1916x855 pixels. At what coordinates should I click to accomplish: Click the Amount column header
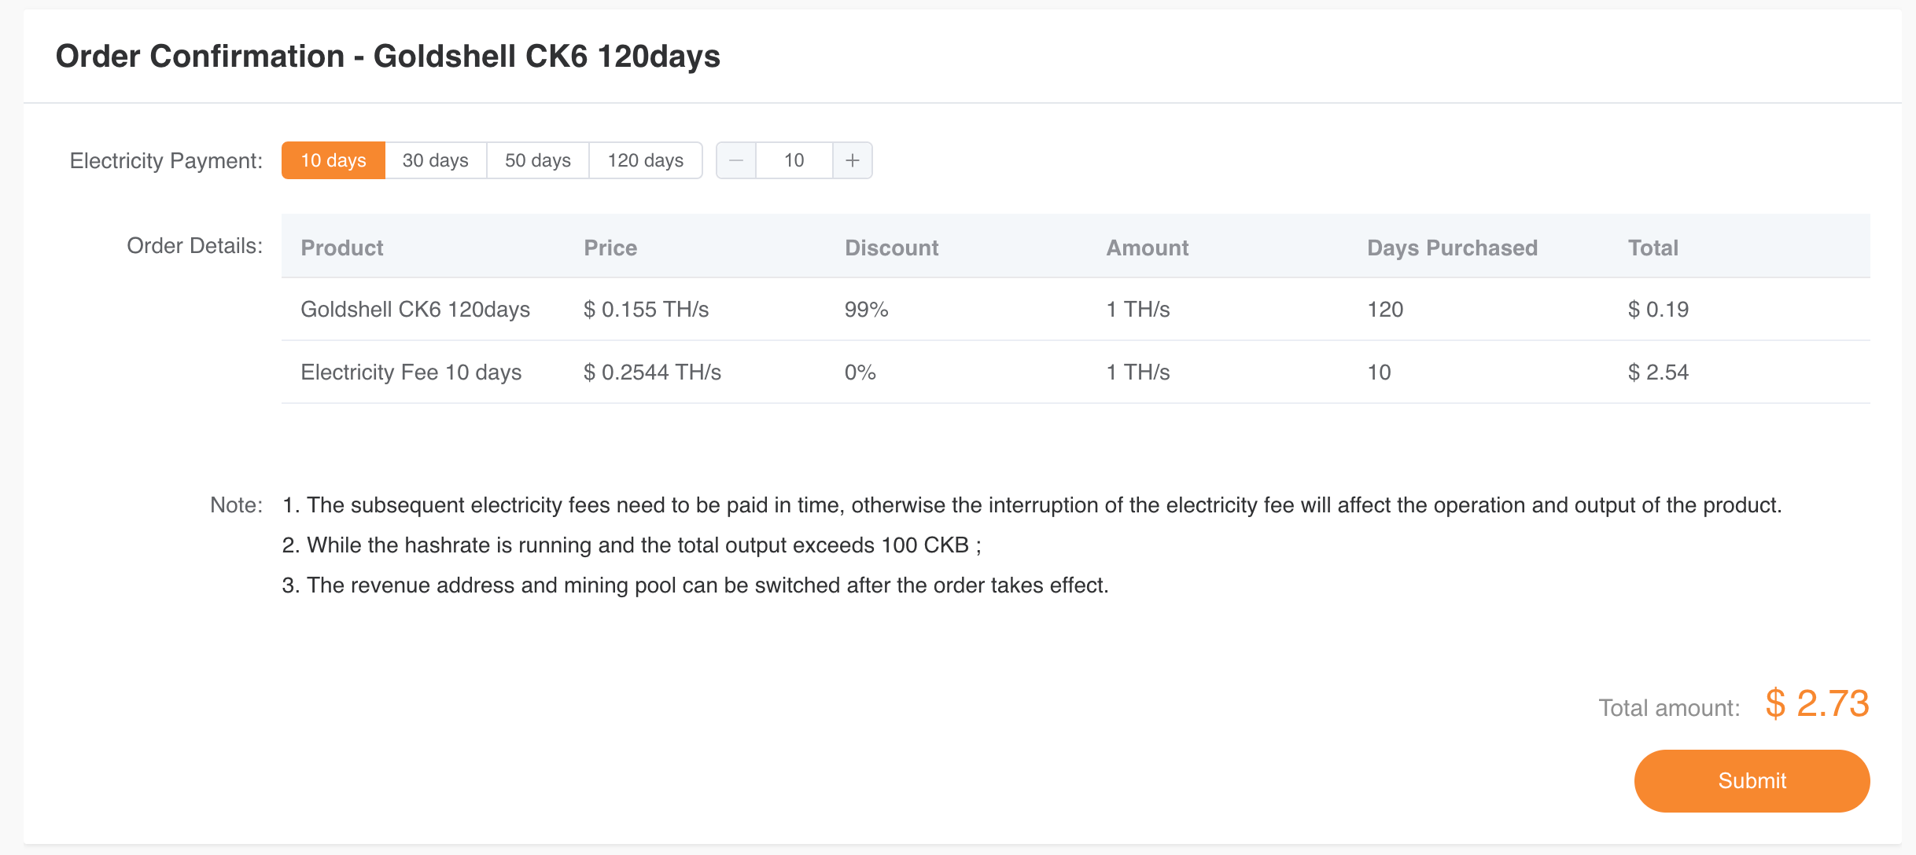point(1148,248)
